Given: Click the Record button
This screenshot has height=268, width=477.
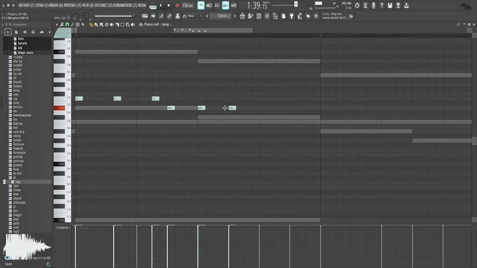Looking at the screenshot, I should (177, 5).
